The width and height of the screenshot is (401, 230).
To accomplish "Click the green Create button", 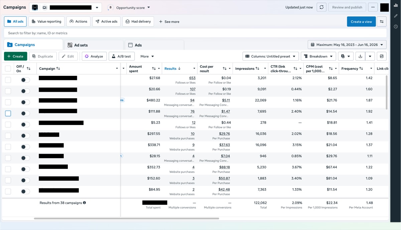I will point(15,56).
